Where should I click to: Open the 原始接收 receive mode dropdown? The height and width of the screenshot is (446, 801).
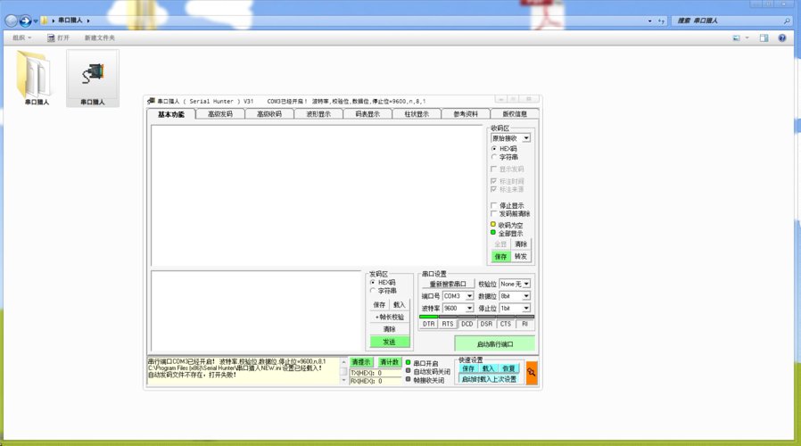(526, 138)
